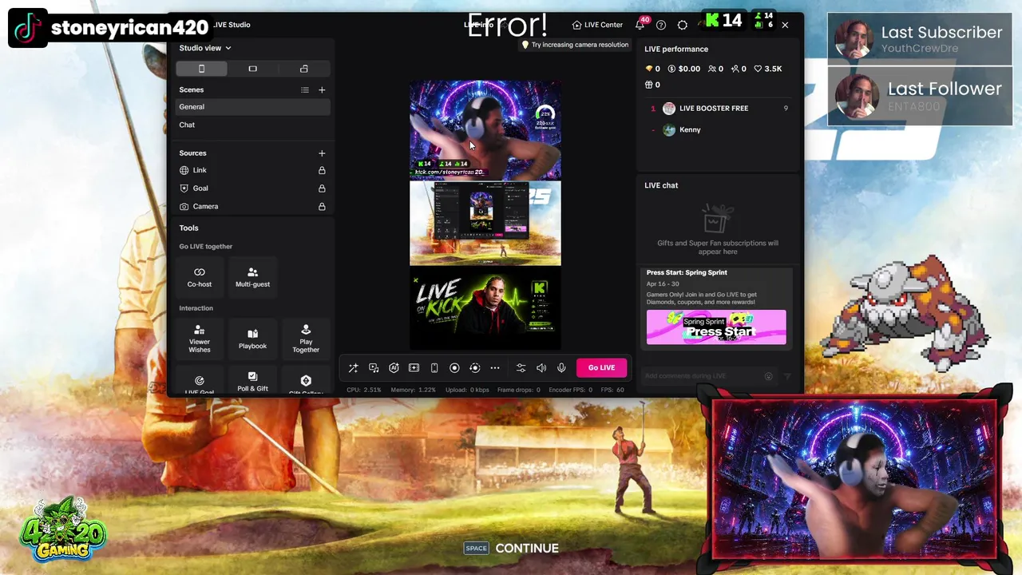Viewport: 1022px width, 575px height.
Task: Click the AI toolbar icon
Action: [x=394, y=367]
